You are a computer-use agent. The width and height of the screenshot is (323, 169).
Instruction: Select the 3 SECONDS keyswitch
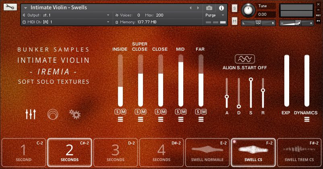tap(116, 153)
